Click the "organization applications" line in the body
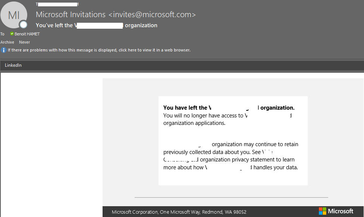Viewport: 364px width, 217px height. (194, 123)
